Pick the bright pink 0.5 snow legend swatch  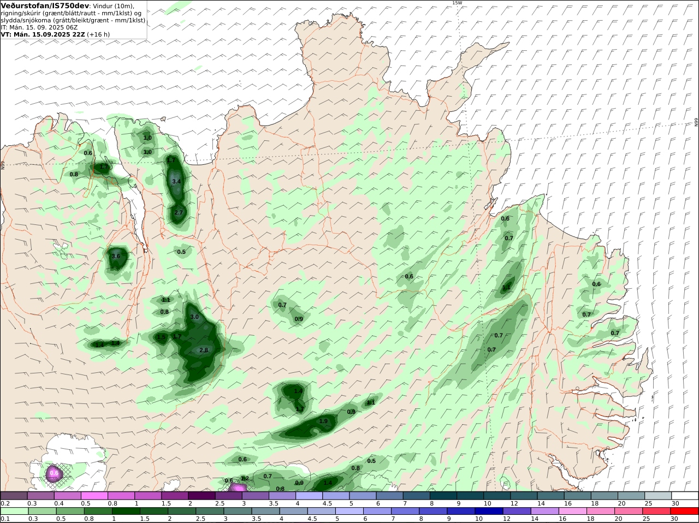point(94,496)
